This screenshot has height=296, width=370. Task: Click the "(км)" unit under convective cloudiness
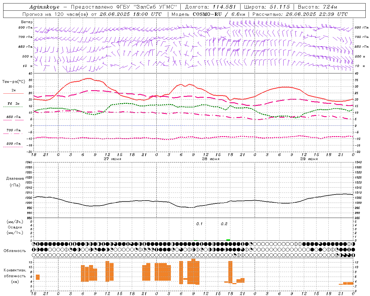15,282
